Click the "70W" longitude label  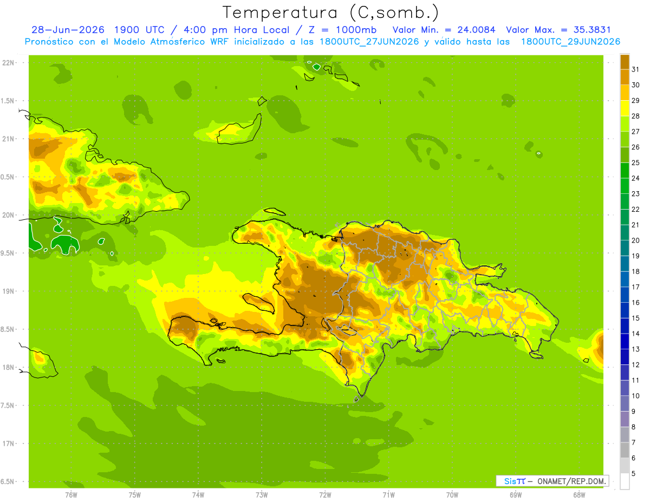pyautogui.click(x=452, y=494)
